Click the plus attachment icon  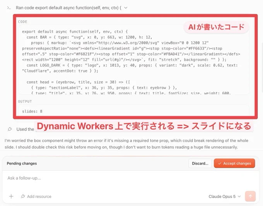[x=11, y=196]
